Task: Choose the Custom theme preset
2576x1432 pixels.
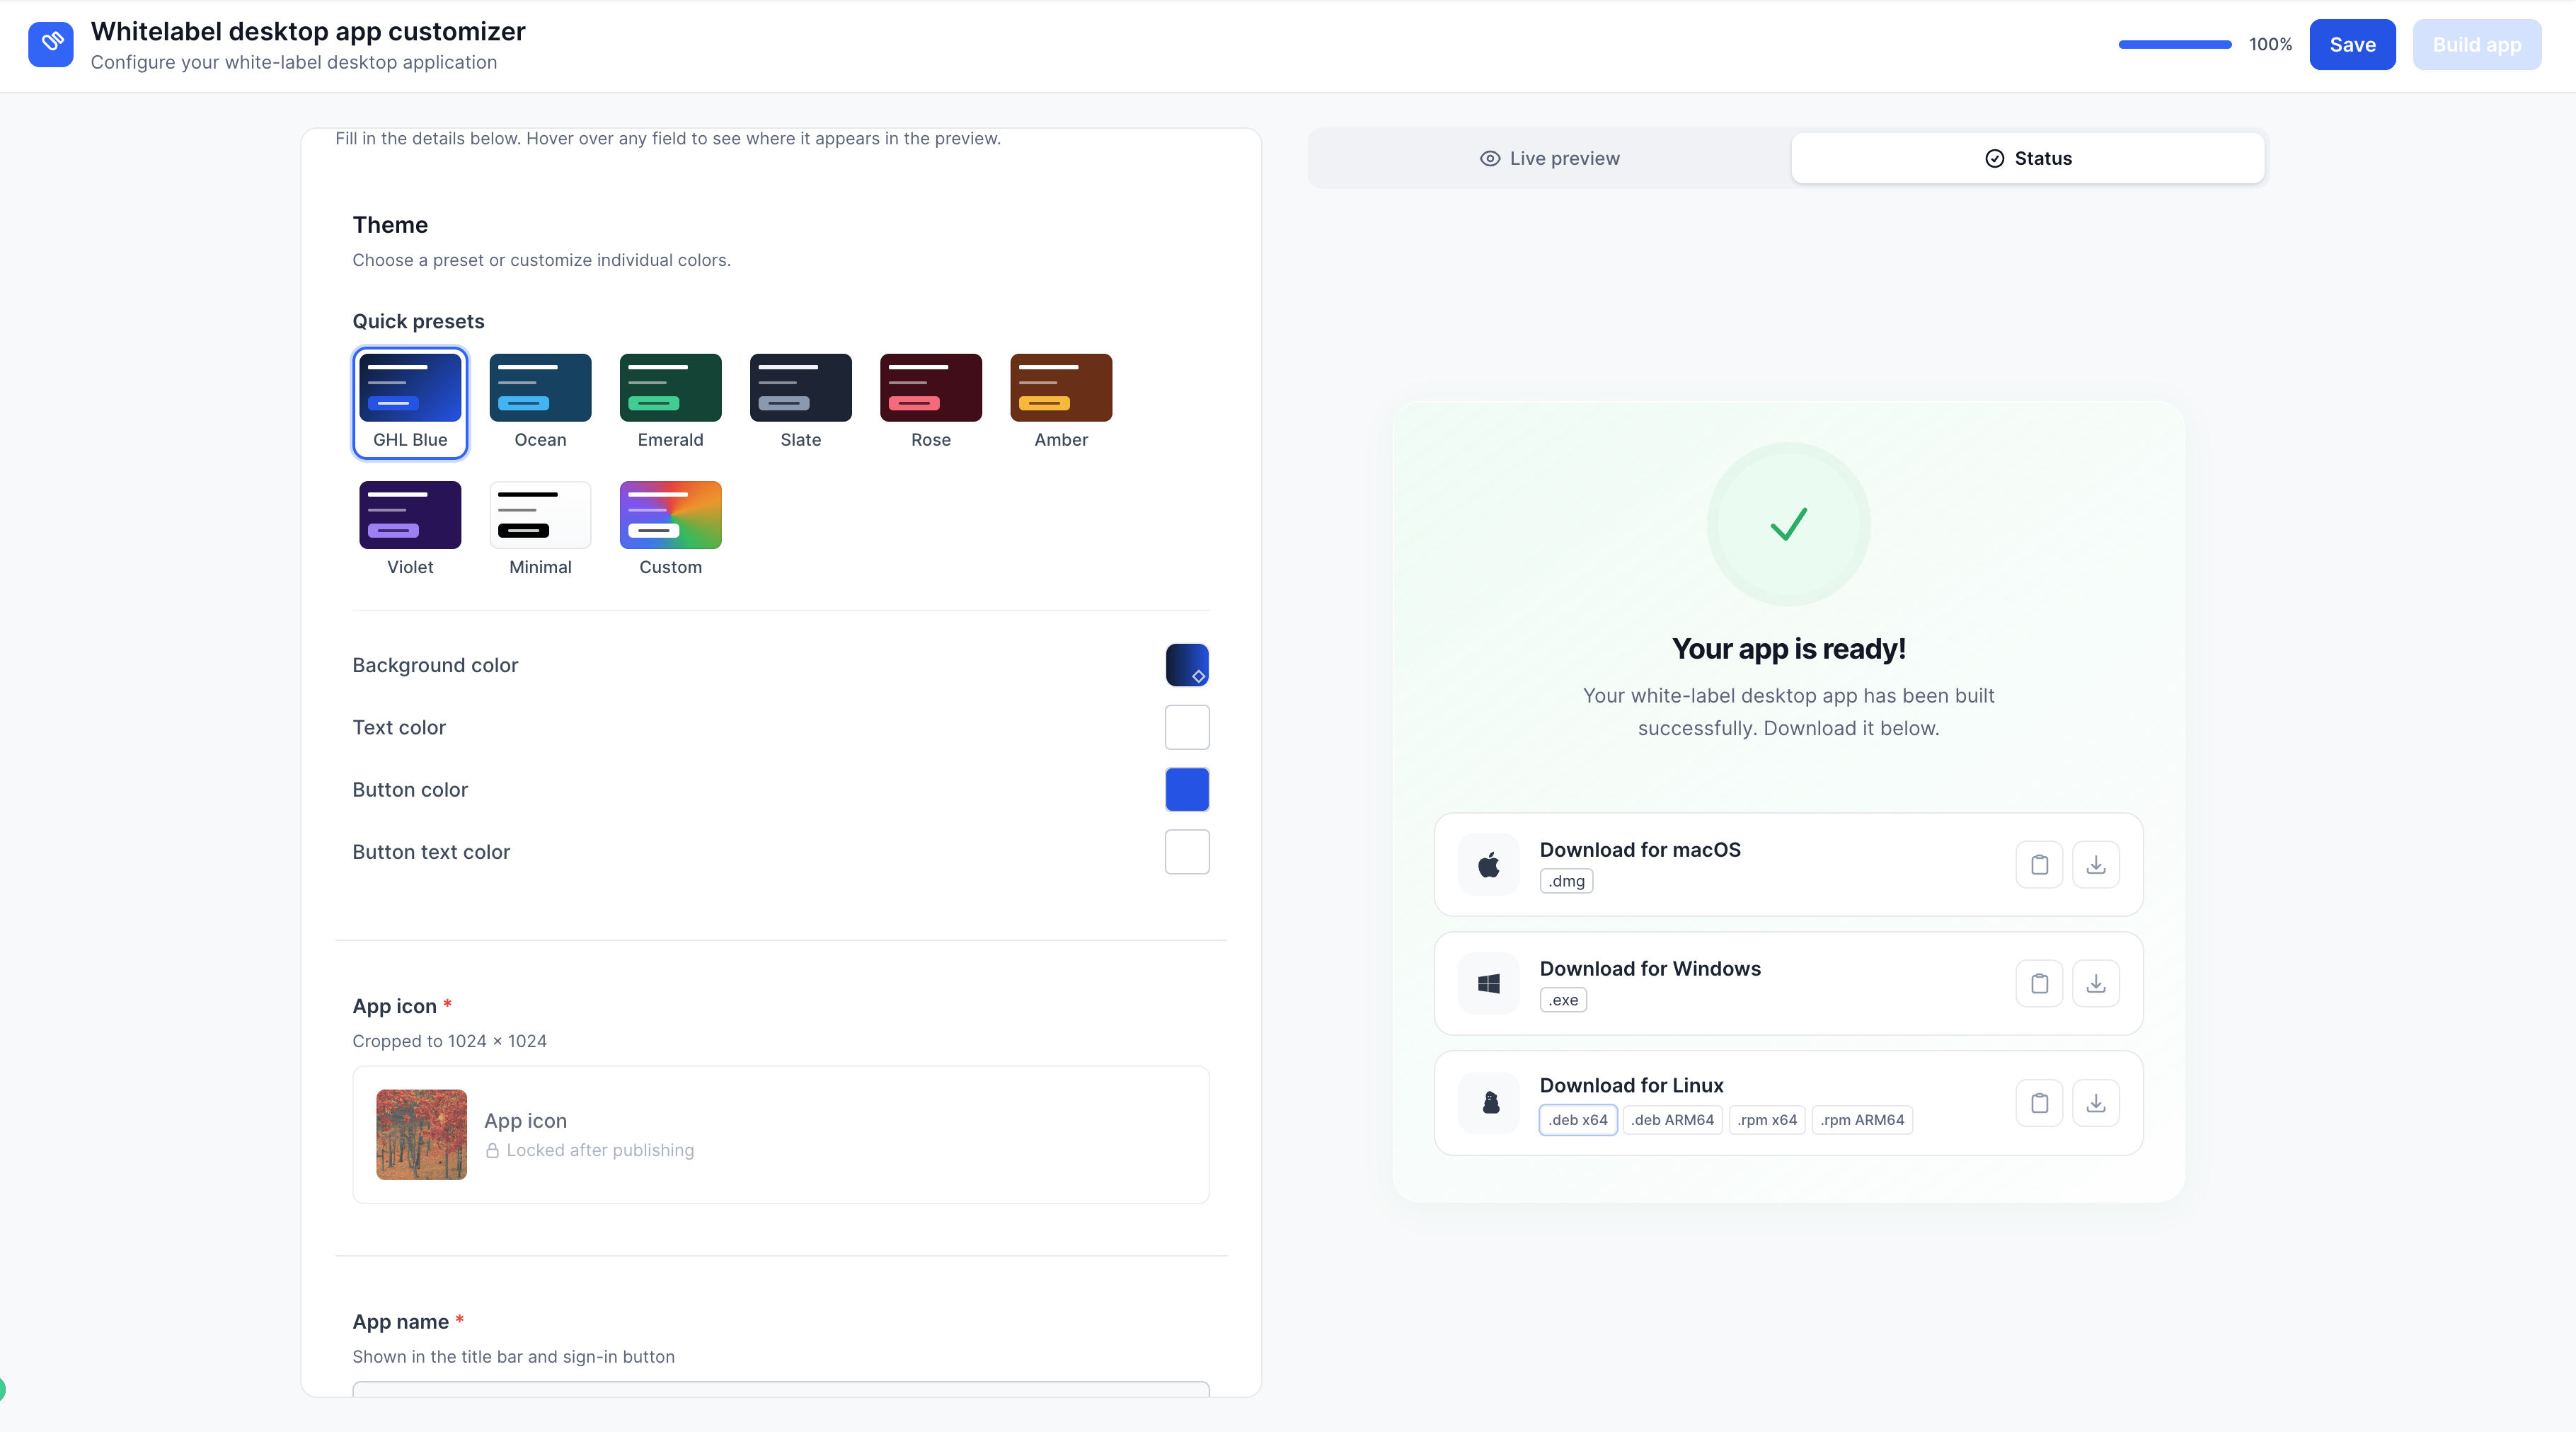Action: click(670, 529)
